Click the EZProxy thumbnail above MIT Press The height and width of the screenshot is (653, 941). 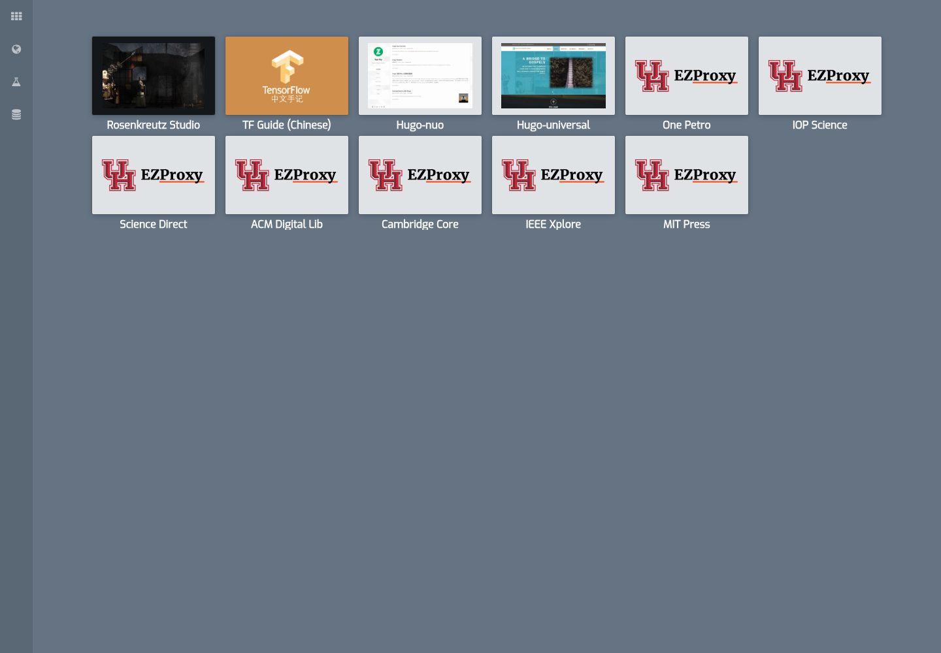687,175
